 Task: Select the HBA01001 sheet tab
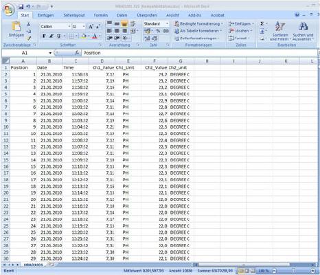point(33,265)
